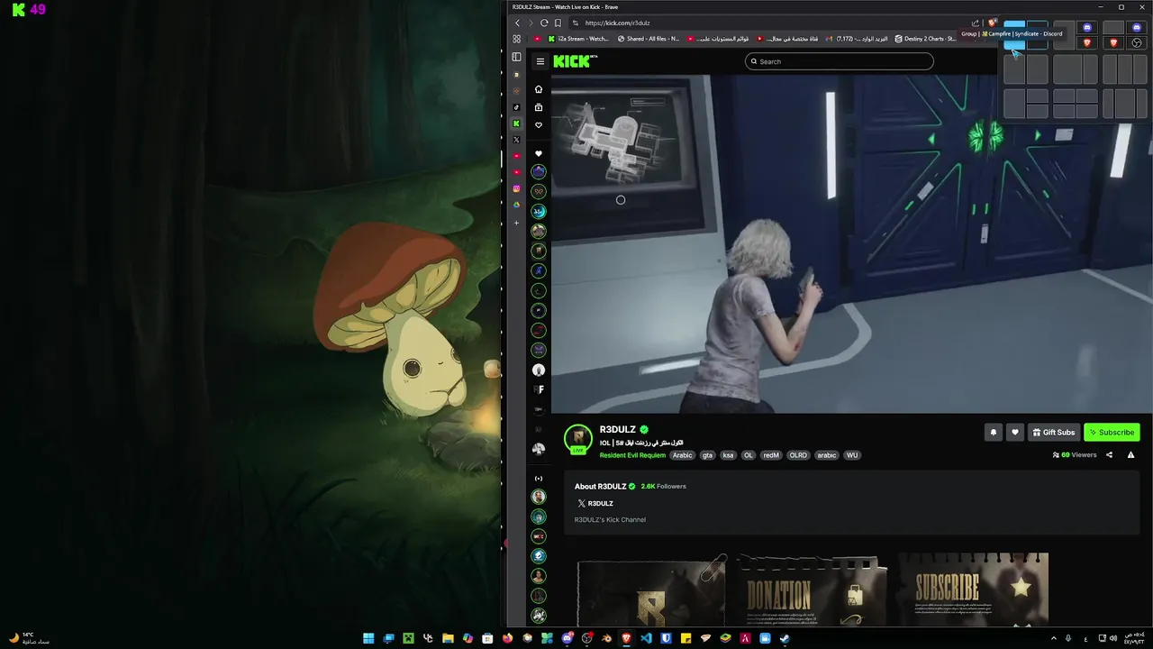Viewport: 1153px width, 649px height.
Task: Open the Resident Evil Requiem category link
Action: click(632, 455)
